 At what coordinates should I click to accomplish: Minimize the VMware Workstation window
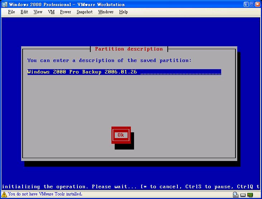pyautogui.click(x=246, y=4)
